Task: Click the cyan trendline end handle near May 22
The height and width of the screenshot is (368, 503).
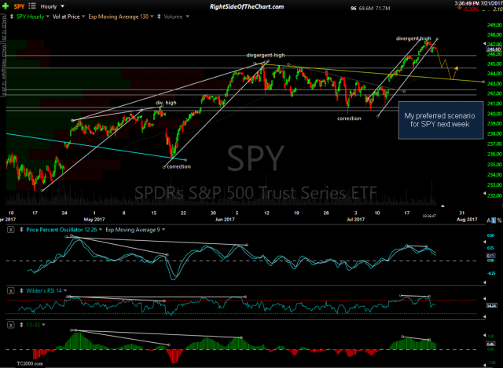Action: click(185, 160)
